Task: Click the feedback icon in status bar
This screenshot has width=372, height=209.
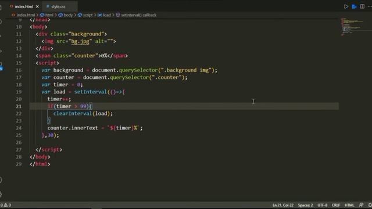Action: point(361,205)
